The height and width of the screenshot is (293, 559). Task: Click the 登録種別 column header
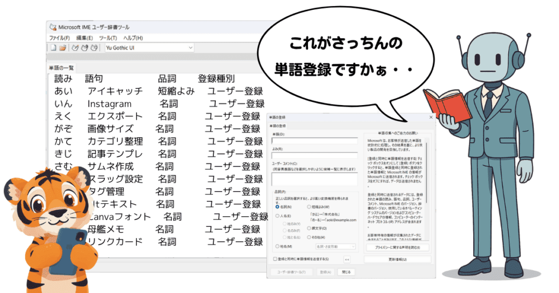216,78
